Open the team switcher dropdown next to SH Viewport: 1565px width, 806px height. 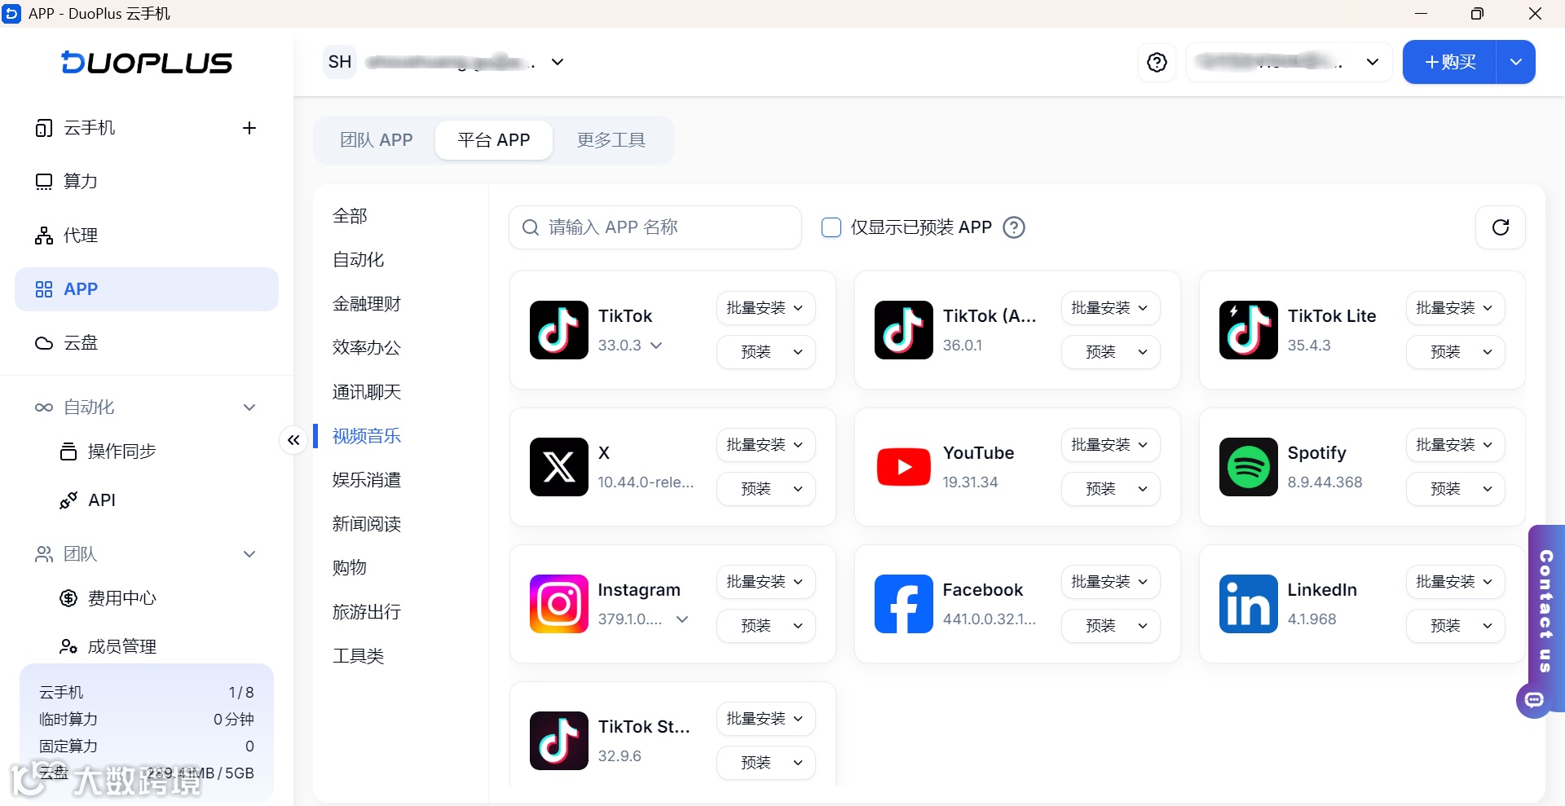point(558,62)
